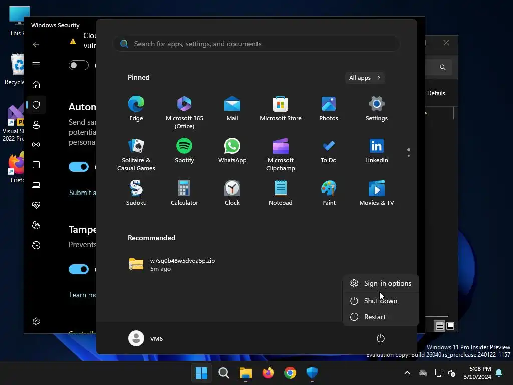Open the To Do app

pyautogui.click(x=329, y=150)
